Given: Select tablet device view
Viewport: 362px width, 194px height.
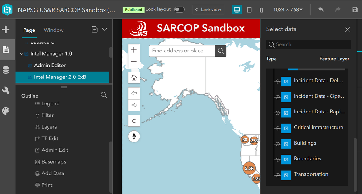Looking at the screenshot, I should (x=249, y=10).
